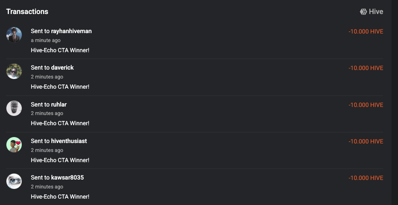398x205 pixels.
Task: Open the ruhlar username link
Action: click(x=59, y=104)
